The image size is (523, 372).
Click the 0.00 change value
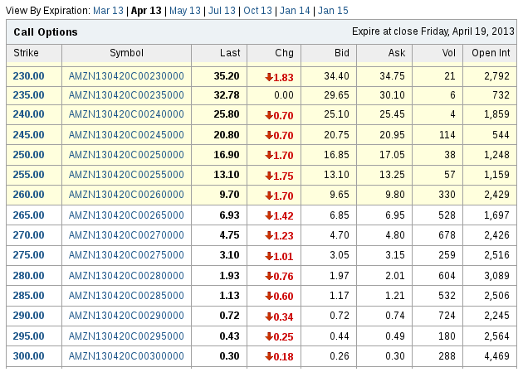pos(284,95)
